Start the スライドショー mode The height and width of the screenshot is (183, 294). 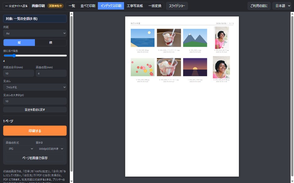[177, 6]
